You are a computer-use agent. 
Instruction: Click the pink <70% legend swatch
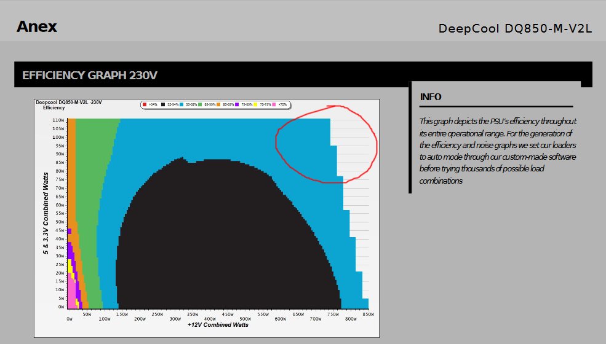click(x=274, y=104)
